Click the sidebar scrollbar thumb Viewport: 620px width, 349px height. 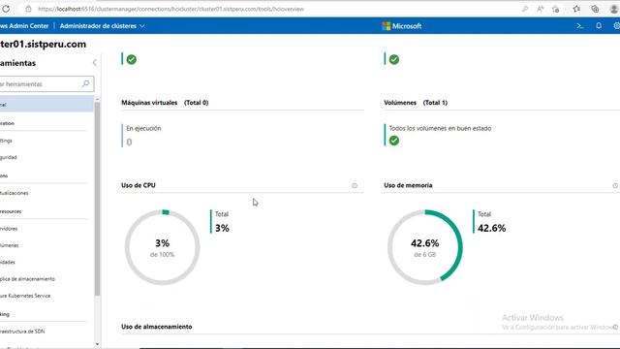click(x=97, y=199)
